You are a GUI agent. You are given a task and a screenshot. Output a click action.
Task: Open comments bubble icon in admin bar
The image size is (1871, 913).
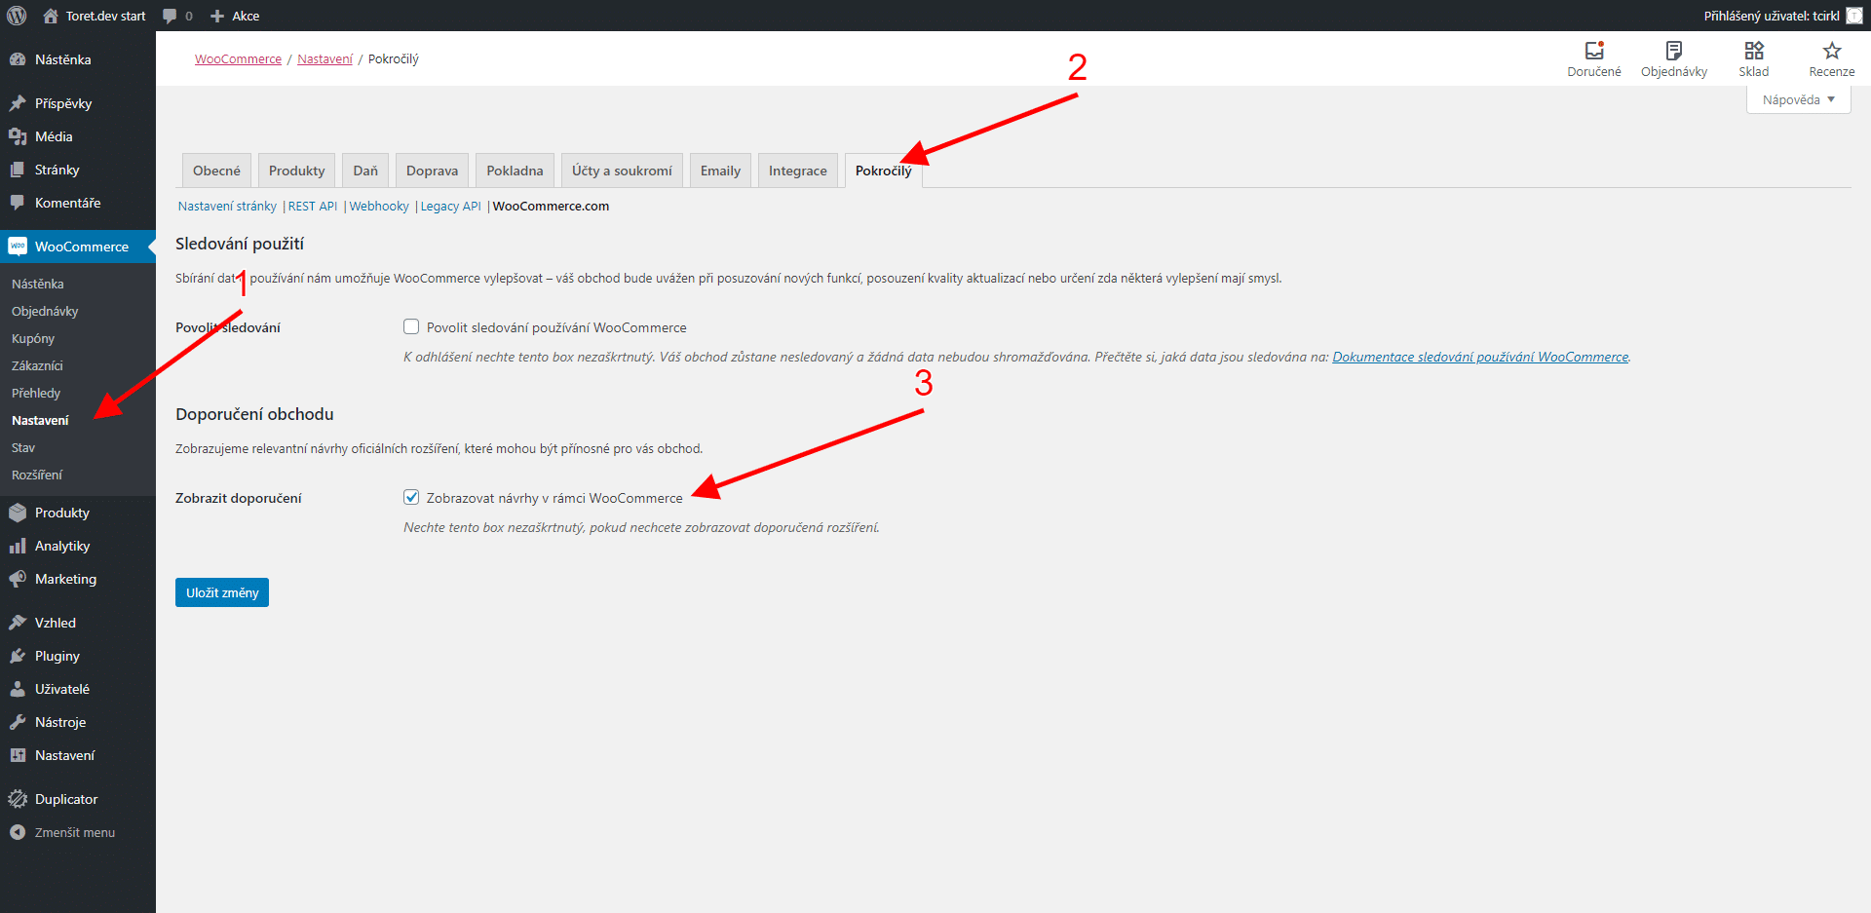[x=170, y=16]
